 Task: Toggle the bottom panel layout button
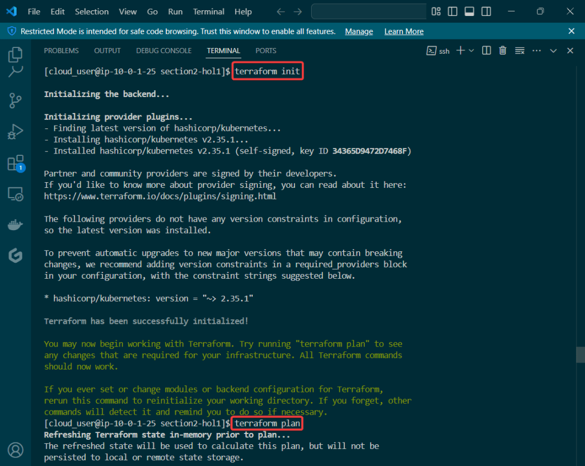469,11
